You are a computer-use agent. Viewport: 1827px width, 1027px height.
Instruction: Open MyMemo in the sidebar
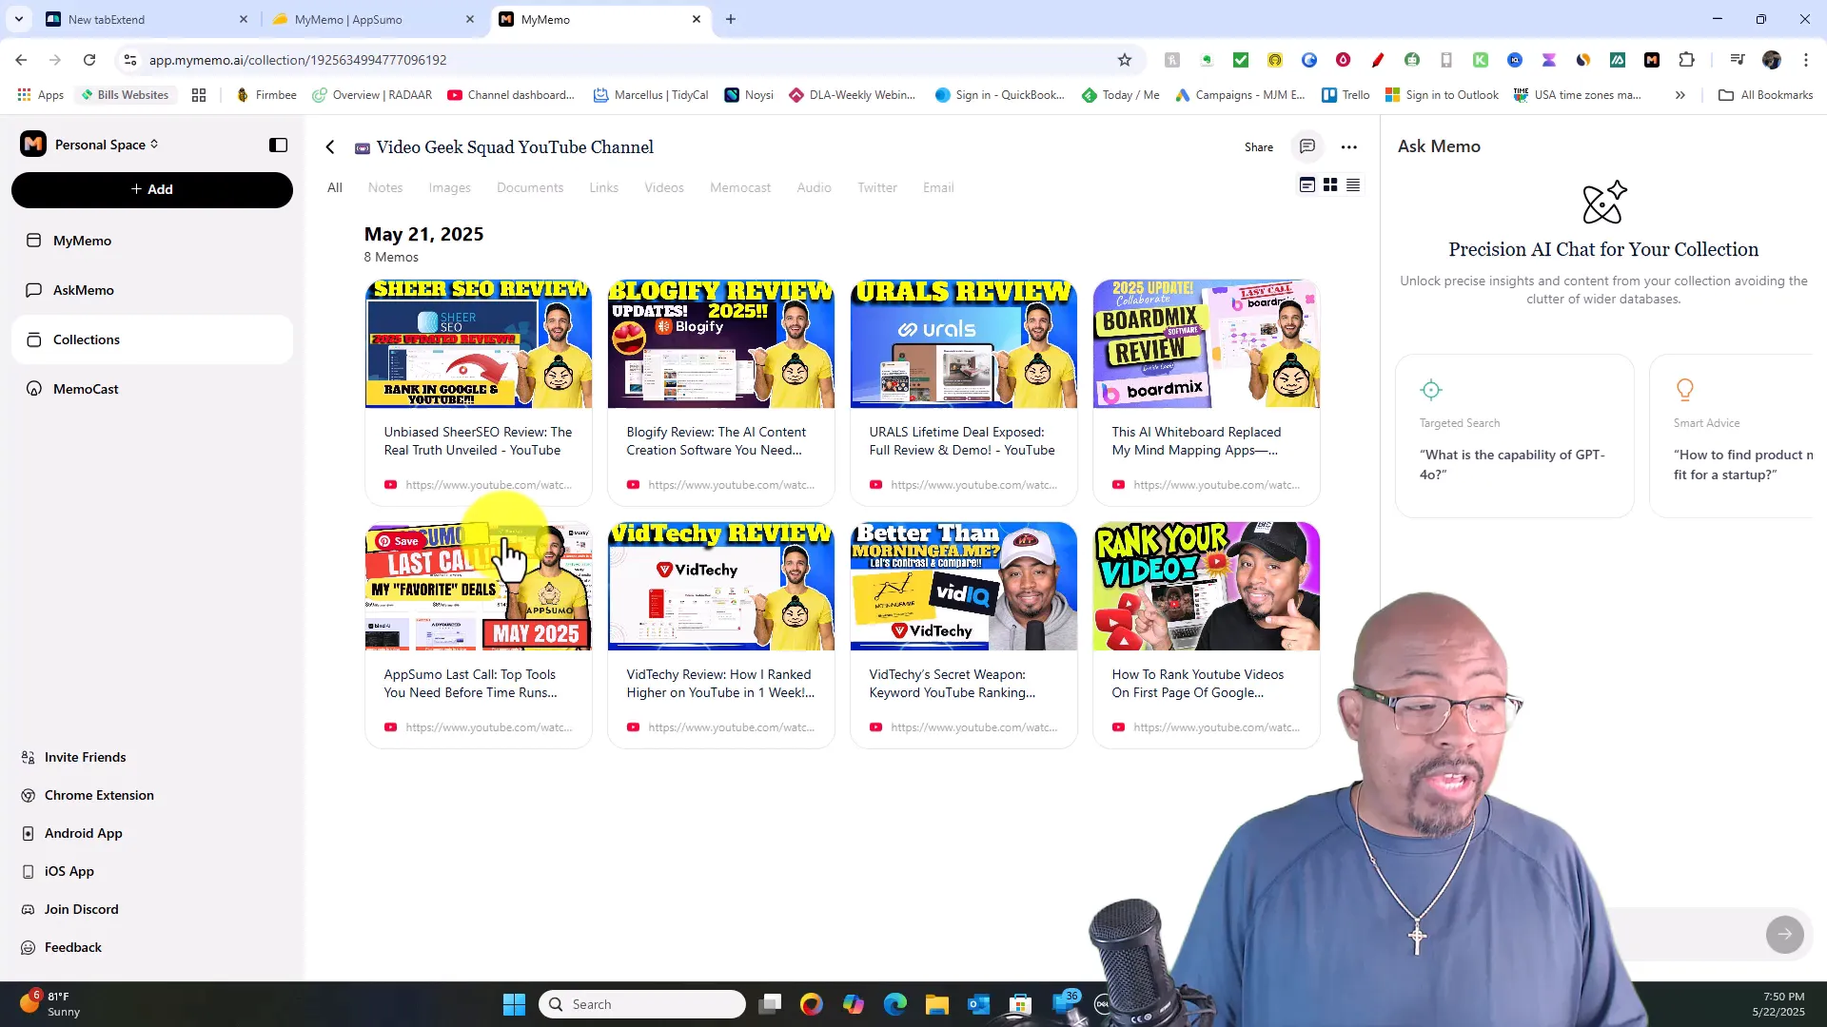click(152, 241)
